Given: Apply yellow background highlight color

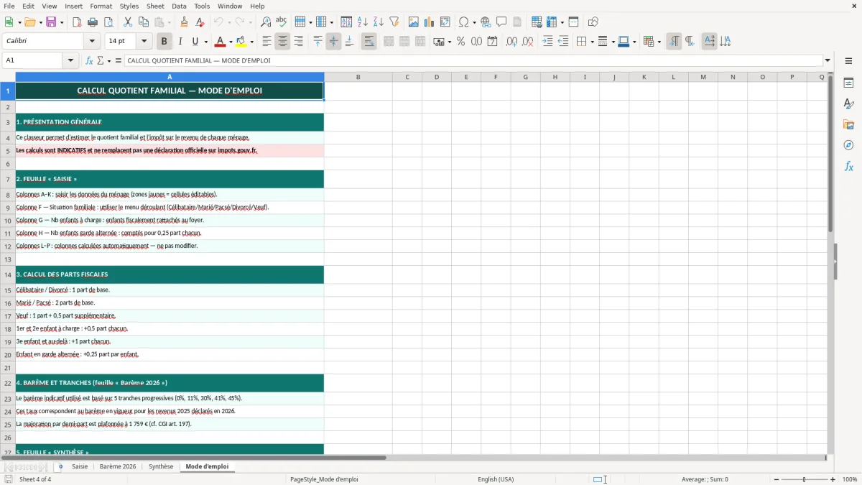Looking at the screenshot, I should pyautogui.click(x=241, y=42).
